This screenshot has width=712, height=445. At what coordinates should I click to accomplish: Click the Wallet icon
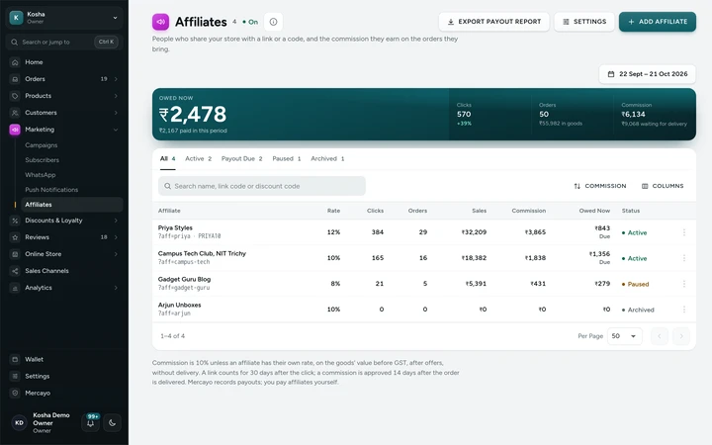(15, 360)
